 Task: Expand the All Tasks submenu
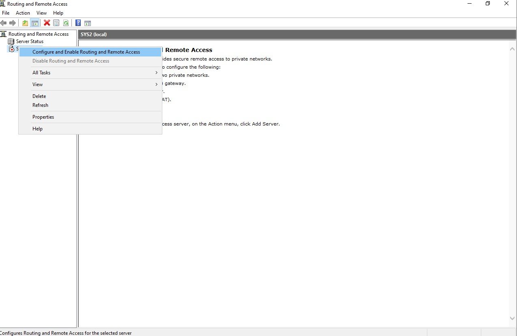pyautogui.click(x=90, y=73)
